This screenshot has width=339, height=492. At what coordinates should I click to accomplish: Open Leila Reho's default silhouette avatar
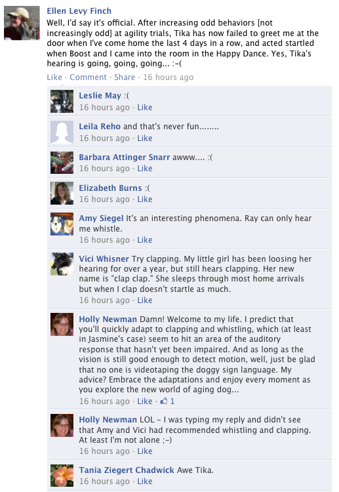click(62, 132)
